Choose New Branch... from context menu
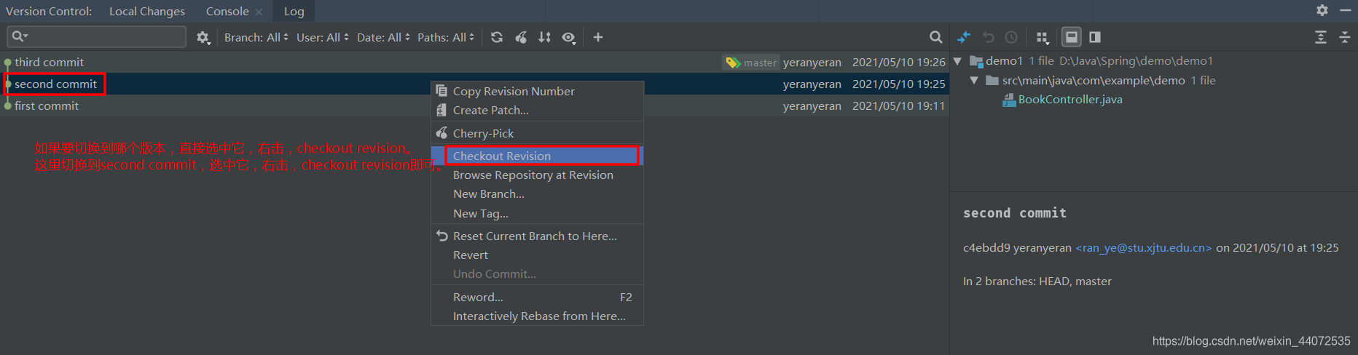 click(x=538, y=194)
